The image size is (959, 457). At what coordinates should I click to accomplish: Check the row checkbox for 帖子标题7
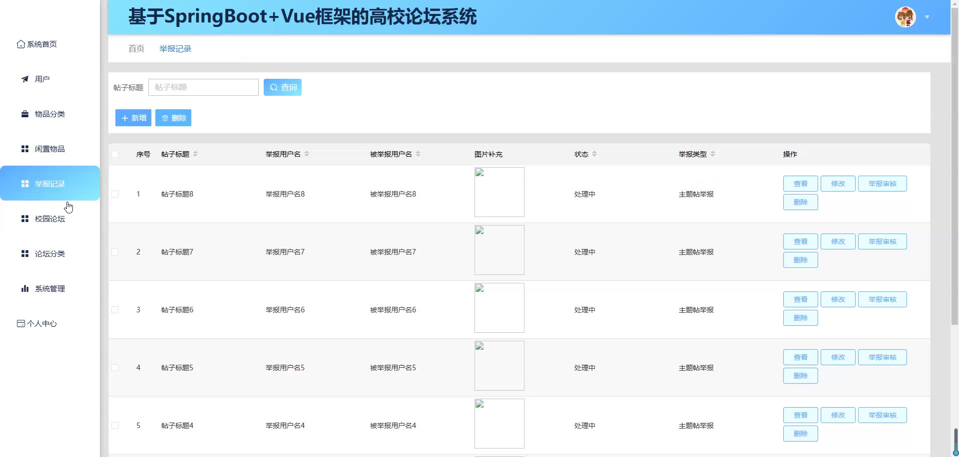(x=115, y=252)
